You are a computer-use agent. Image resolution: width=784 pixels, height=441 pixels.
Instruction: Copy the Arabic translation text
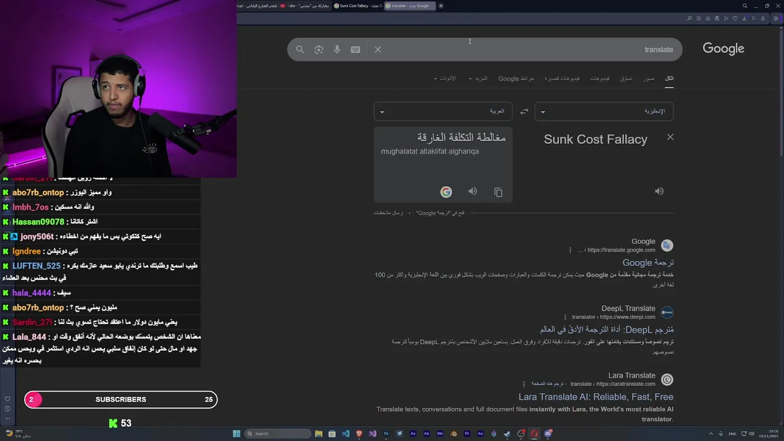[498, 192]
